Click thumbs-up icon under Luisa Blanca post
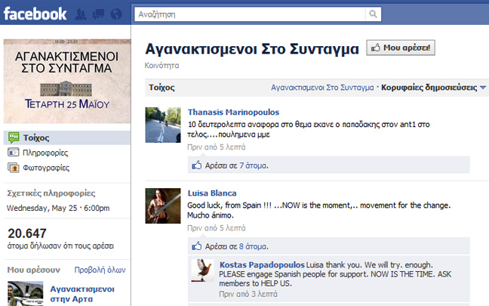This screenshot has height=306, width=489. 197,246
